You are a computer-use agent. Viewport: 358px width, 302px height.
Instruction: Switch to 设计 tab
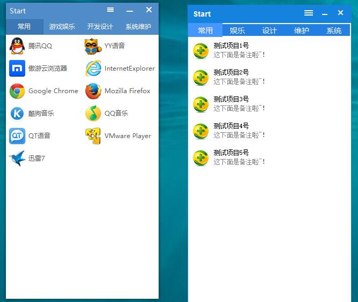270,31
